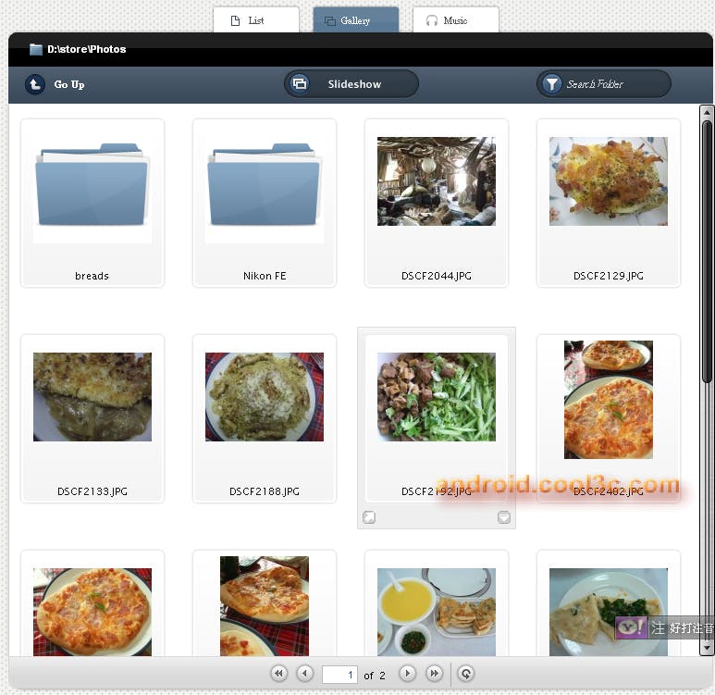Click the DSCF2133.JPG file name
This screenshot has width=715, height=695.
point(92,491)
